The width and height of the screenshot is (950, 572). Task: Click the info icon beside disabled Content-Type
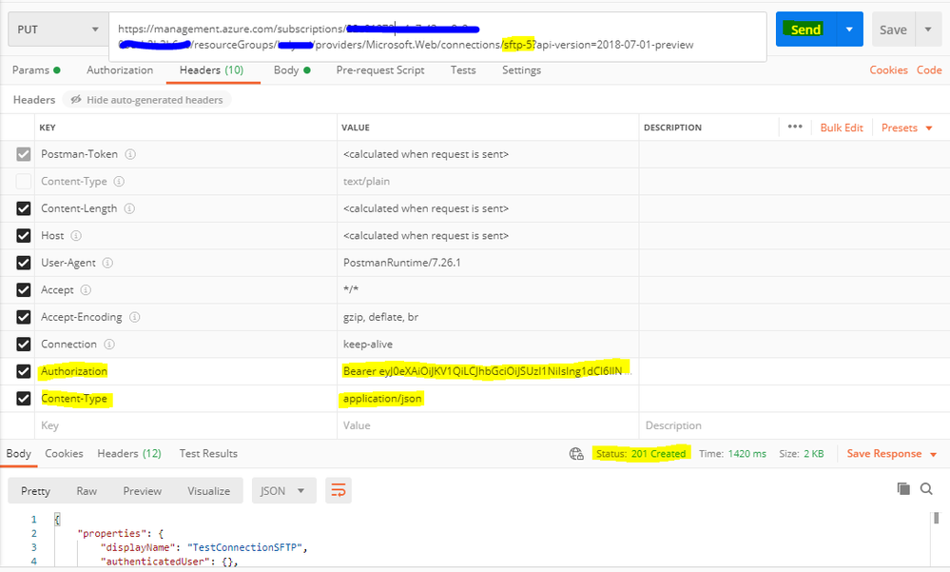(120, 182)
